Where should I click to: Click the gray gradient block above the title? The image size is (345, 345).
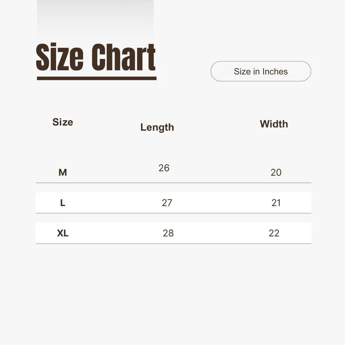pos(95,19)
